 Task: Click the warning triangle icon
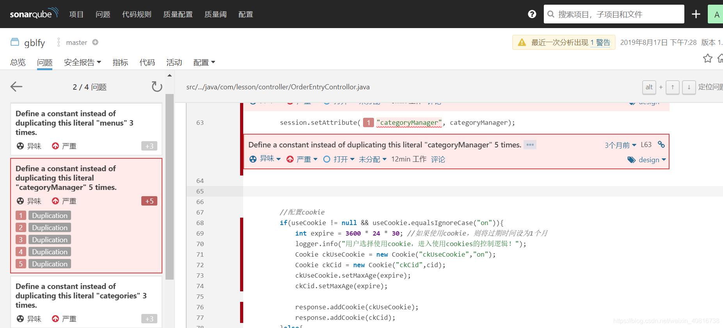[522, 42]
